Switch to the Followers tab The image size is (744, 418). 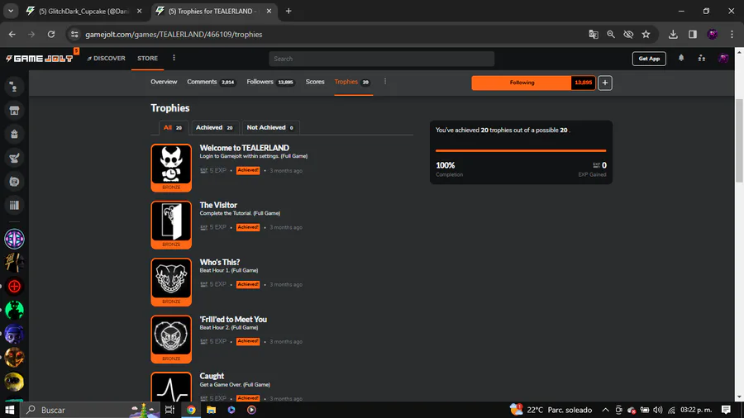point(270,82)
